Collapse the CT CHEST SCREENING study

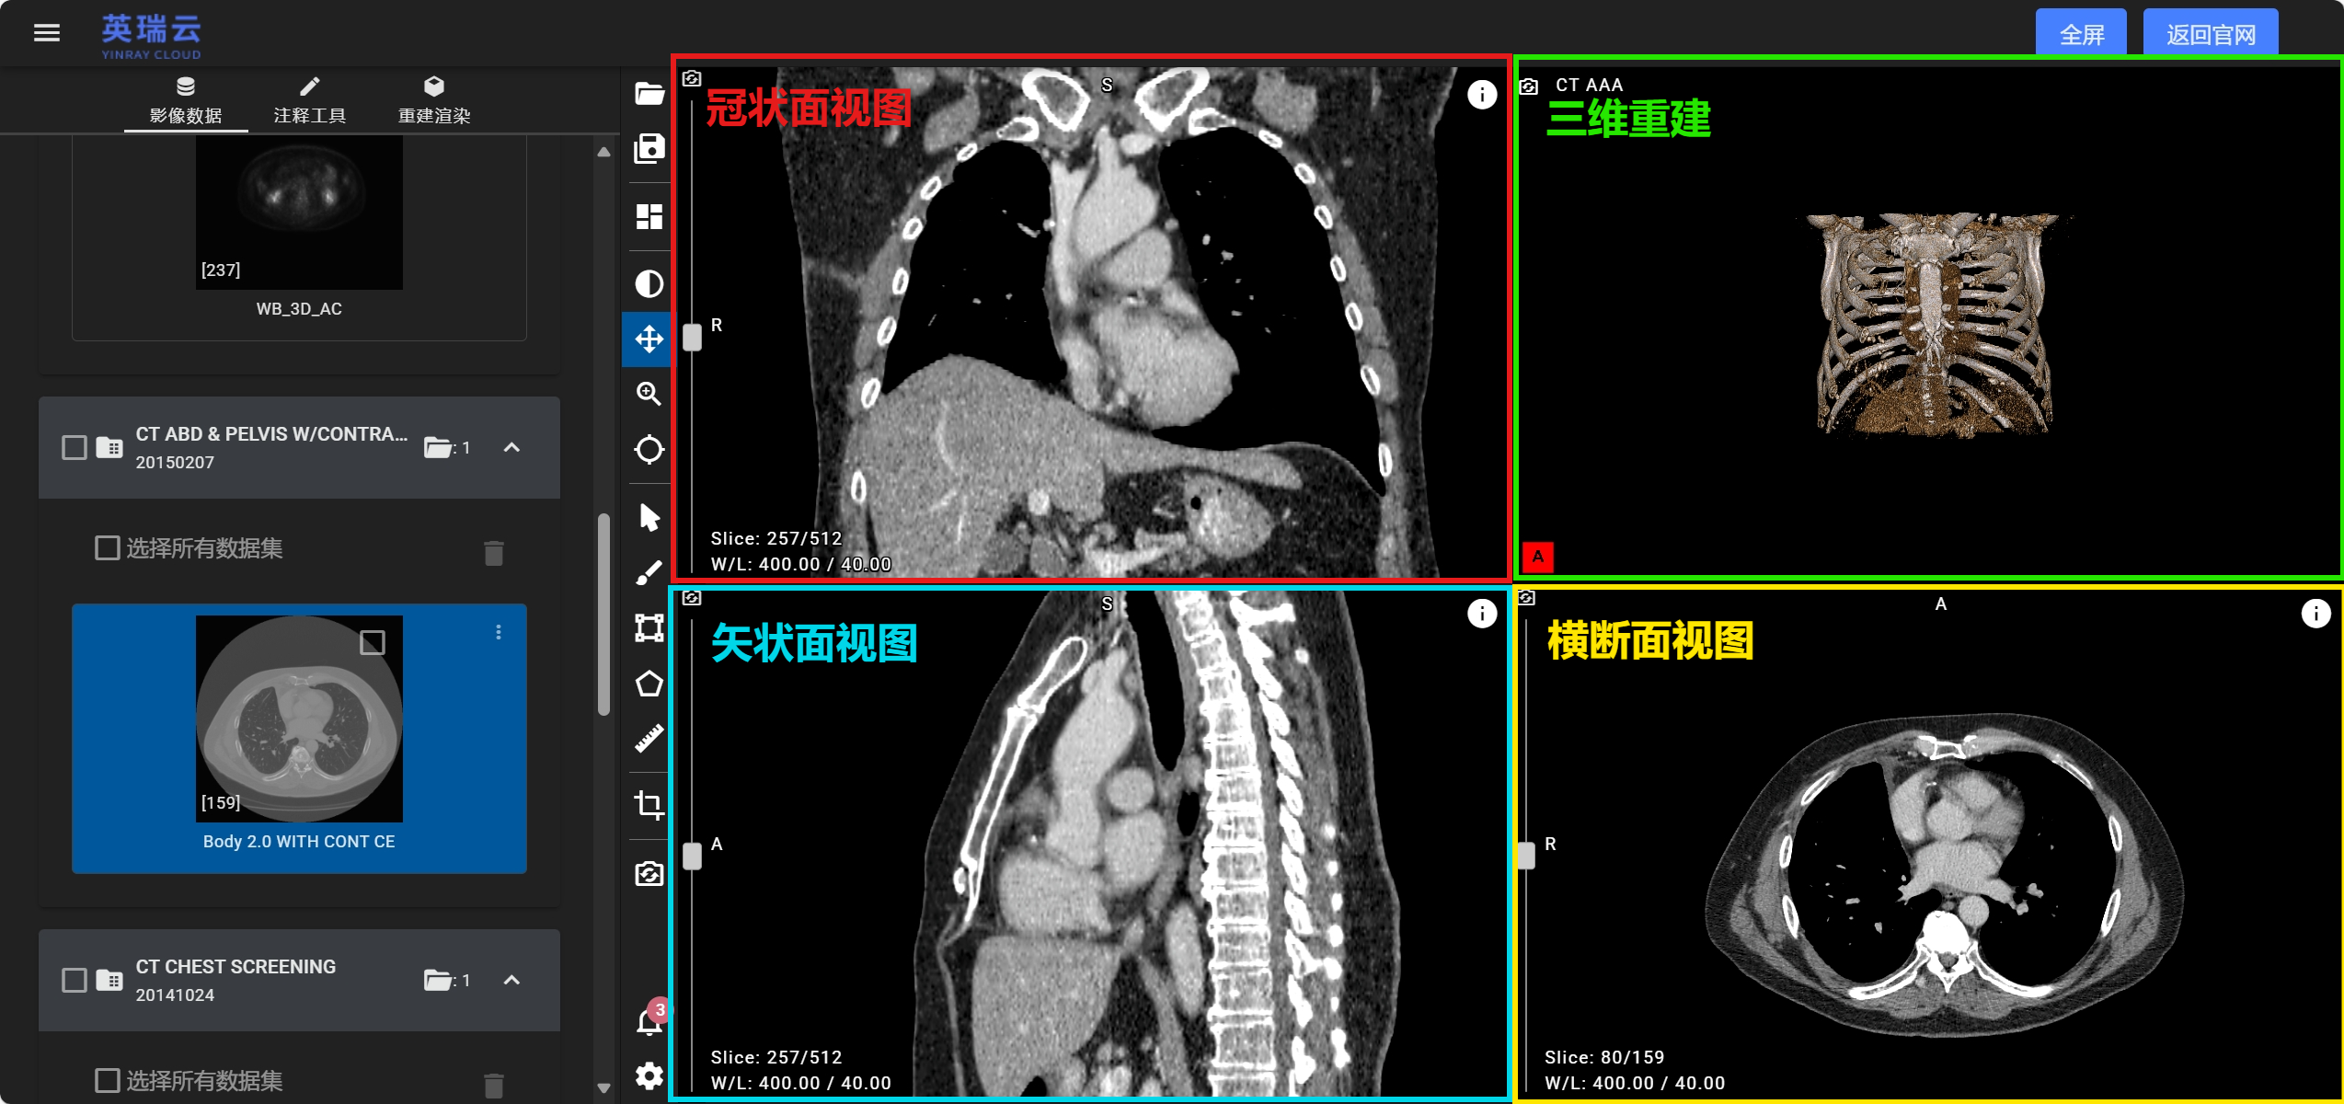tap(511, 980)
